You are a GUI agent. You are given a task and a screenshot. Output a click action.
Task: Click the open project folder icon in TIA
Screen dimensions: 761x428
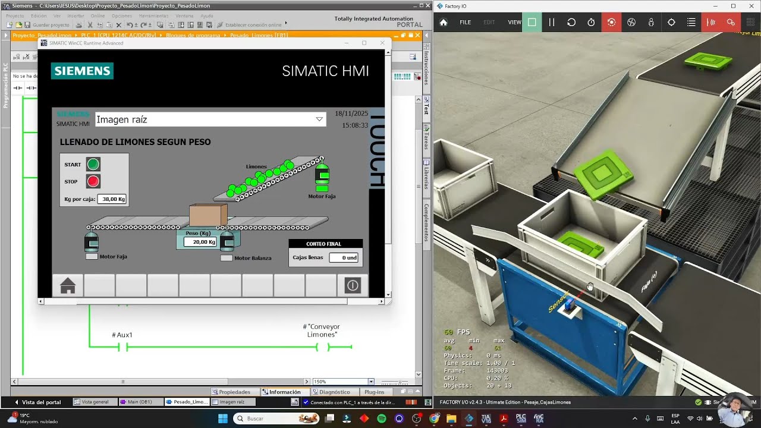point(18,25)
